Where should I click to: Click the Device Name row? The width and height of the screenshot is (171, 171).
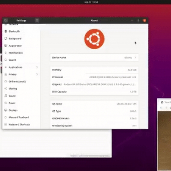[94, 58]
